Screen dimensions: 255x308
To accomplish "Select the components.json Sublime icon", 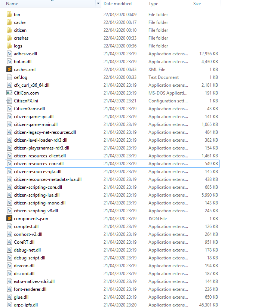I will click(x=9, y=218).
